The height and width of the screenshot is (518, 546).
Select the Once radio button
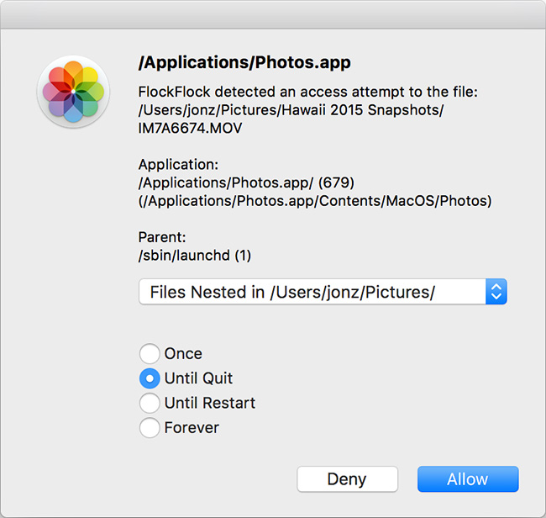pos(150,354)
